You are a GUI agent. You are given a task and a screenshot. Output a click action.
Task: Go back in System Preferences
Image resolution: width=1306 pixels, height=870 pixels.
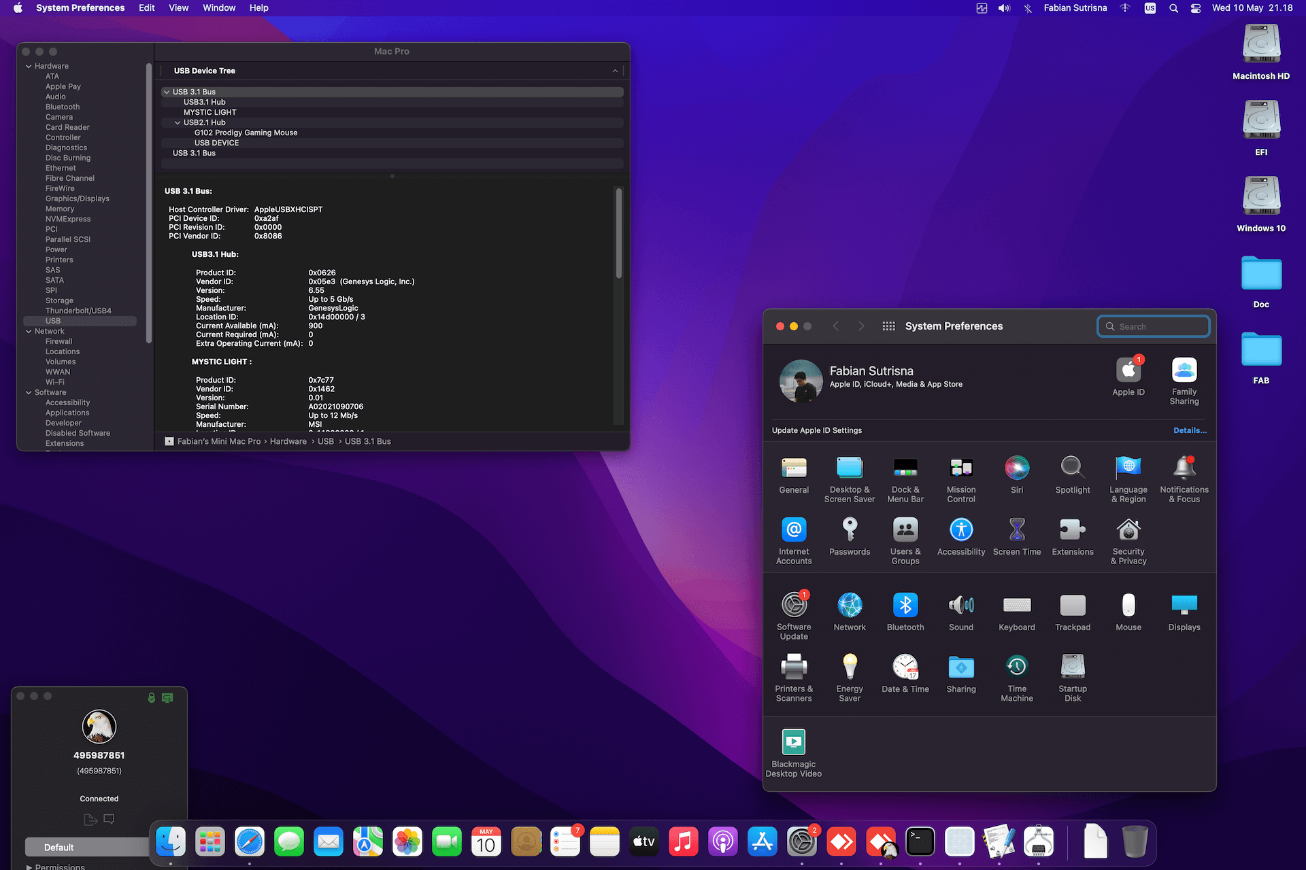tap(836, 326)
